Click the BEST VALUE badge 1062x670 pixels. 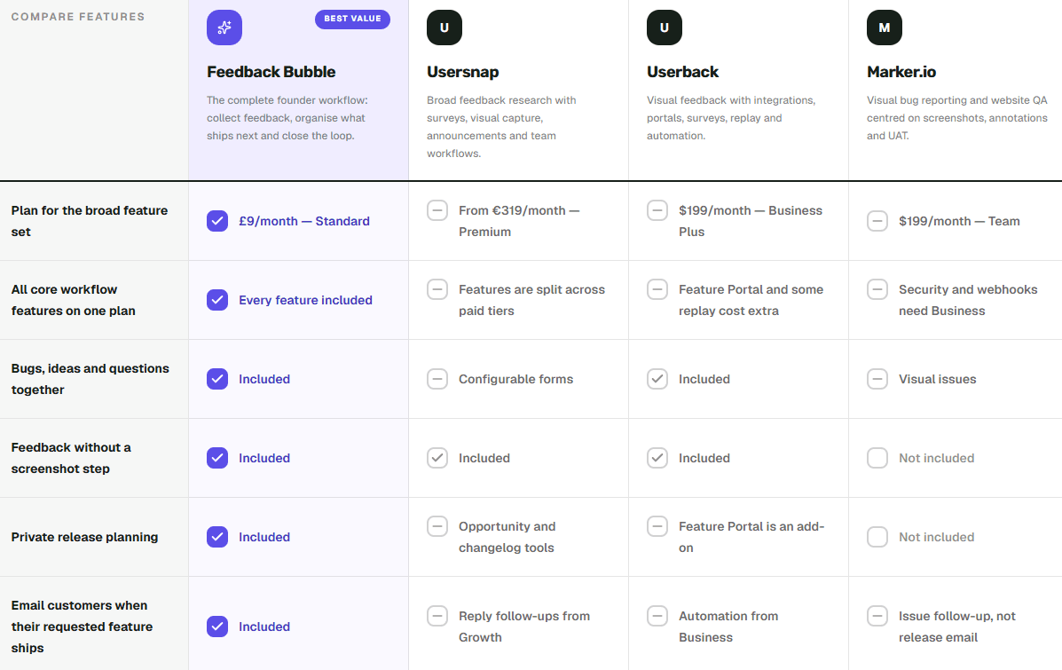point(352,19)
